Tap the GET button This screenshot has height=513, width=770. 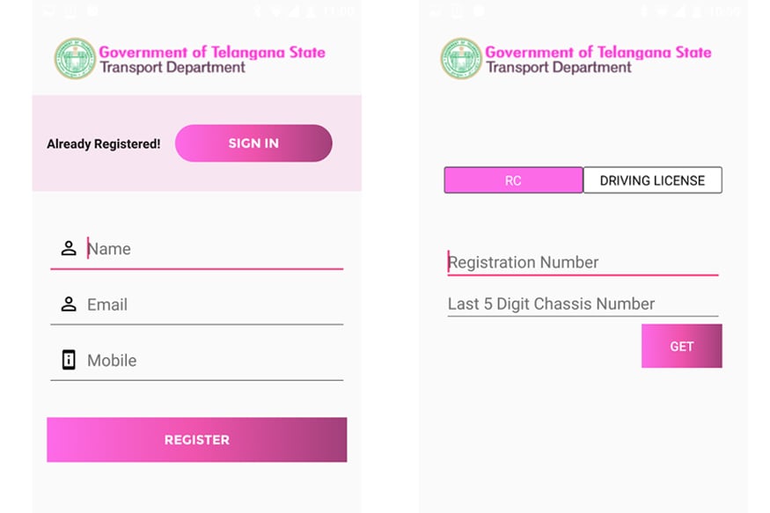click(x=681, y=346)
